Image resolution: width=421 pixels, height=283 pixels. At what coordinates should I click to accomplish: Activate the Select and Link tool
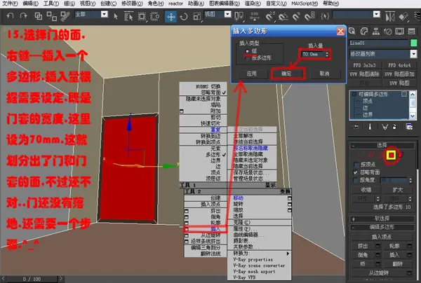(39, 16)
